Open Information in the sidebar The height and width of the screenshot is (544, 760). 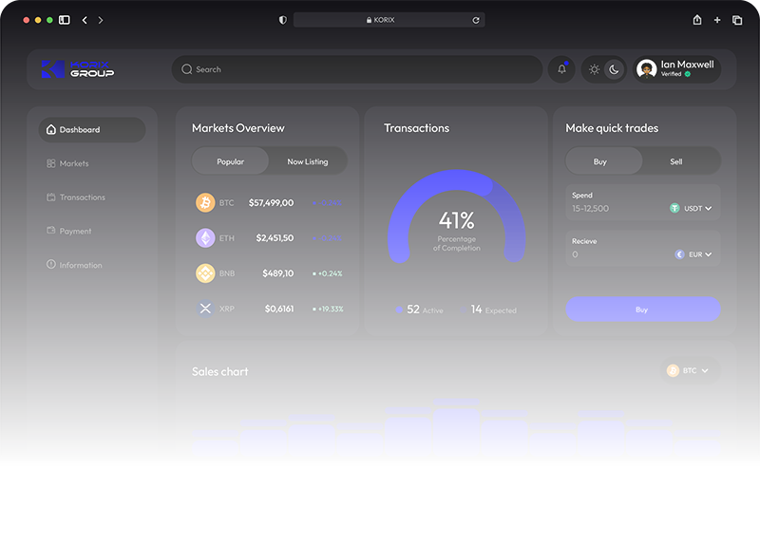(74, 265)
